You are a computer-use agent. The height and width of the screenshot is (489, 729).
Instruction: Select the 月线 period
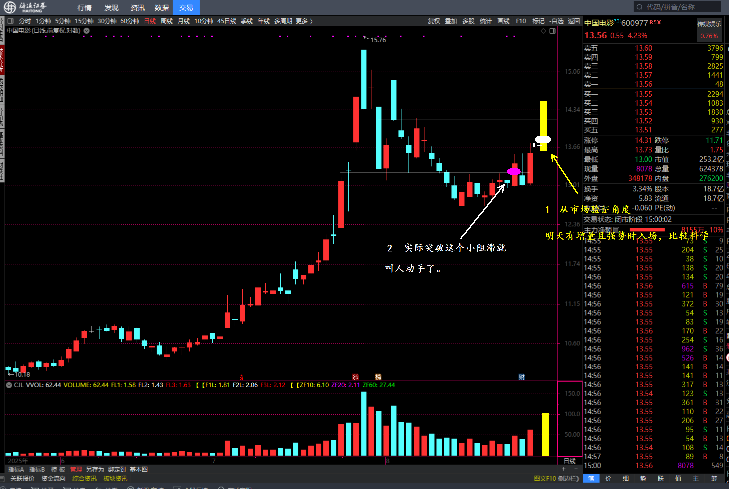click(184, 21)
